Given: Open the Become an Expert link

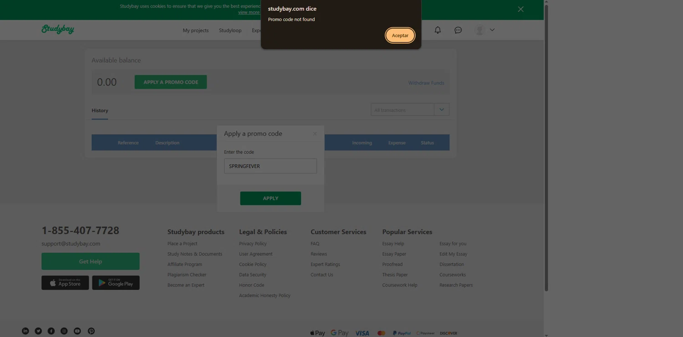Looking at the screenshot, I should point(186,285).
